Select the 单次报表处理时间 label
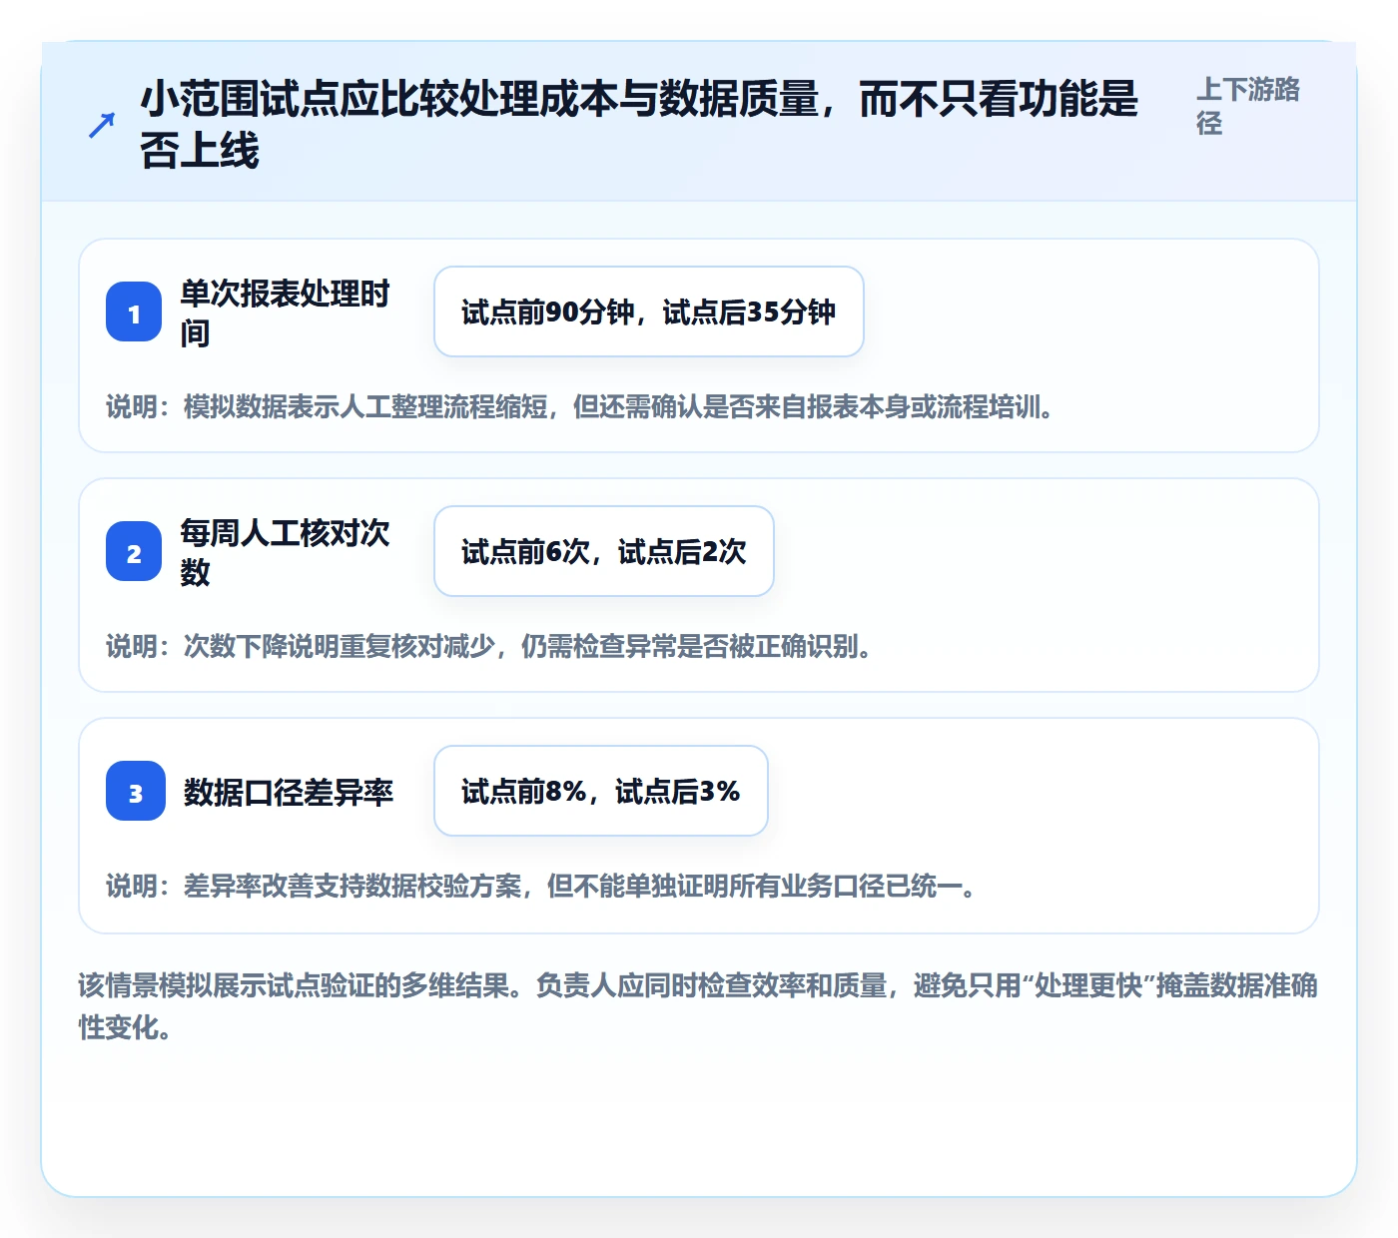Image resolution: width=1398 pixels, height=1238 pixels. (285, 312)
